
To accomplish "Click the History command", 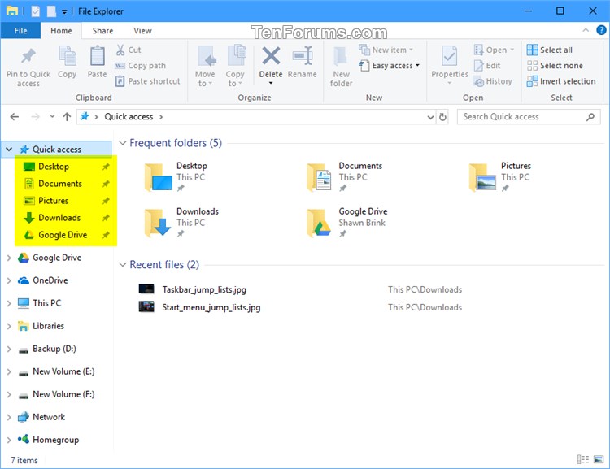I will (x=493, y=81).
